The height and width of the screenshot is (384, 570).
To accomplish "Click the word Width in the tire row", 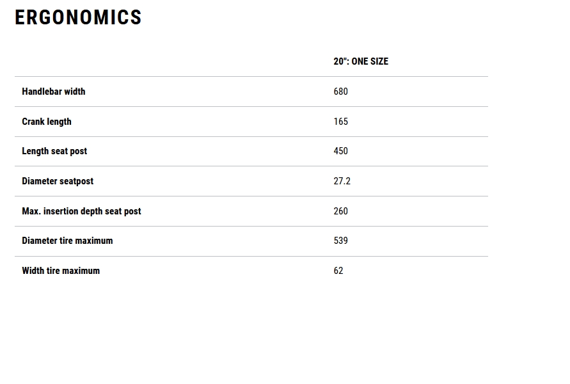I will (x=33, y=271).
